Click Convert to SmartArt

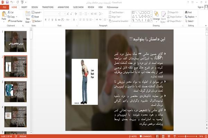coord(119,21)
